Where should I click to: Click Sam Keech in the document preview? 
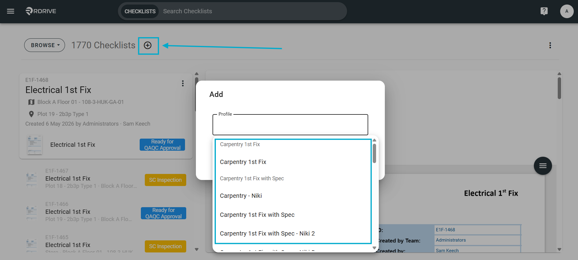point(447,251)
